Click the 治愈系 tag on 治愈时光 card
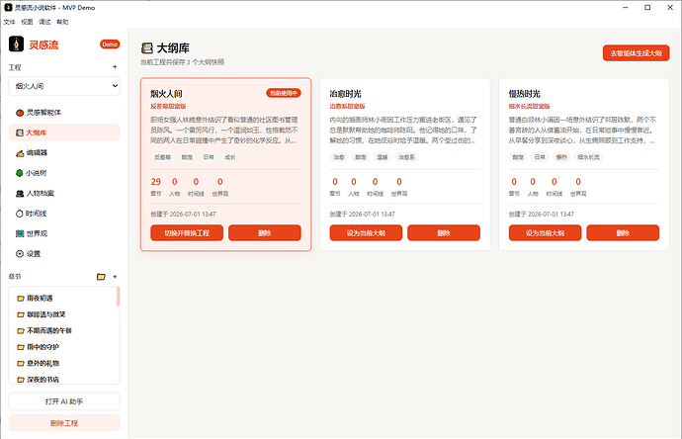 [x=406, y=157]
